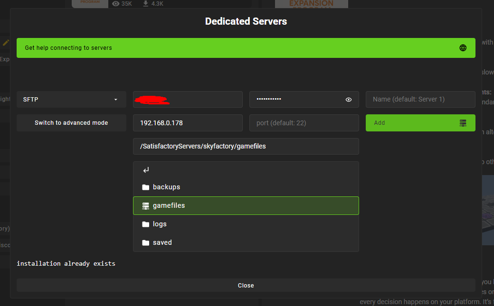The image size is (494, 306).
Task: Toggle password visibility with the eye icon
Action: [x=348, y=99]
